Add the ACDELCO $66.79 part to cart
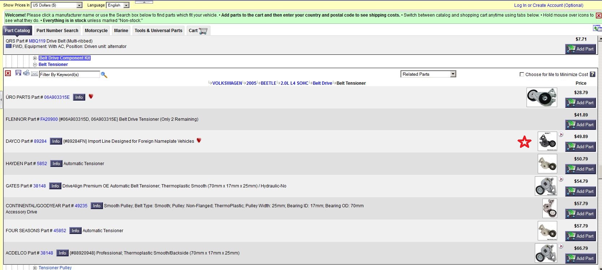Image resolution: width=602 pixels, height=270 pixels. coord(581,258)
